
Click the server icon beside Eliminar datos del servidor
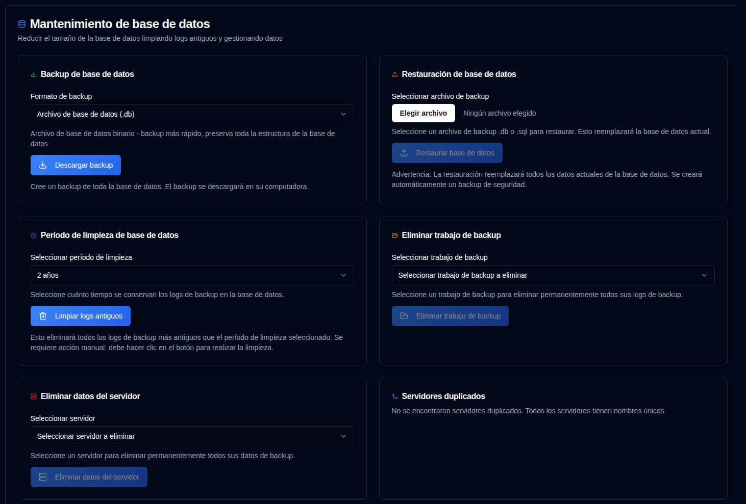[34, 396]
